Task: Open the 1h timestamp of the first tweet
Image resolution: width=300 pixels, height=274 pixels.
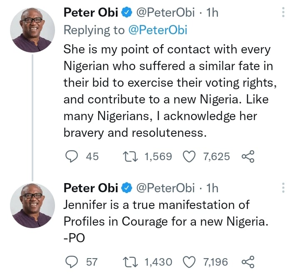Action: click(212, 13)
